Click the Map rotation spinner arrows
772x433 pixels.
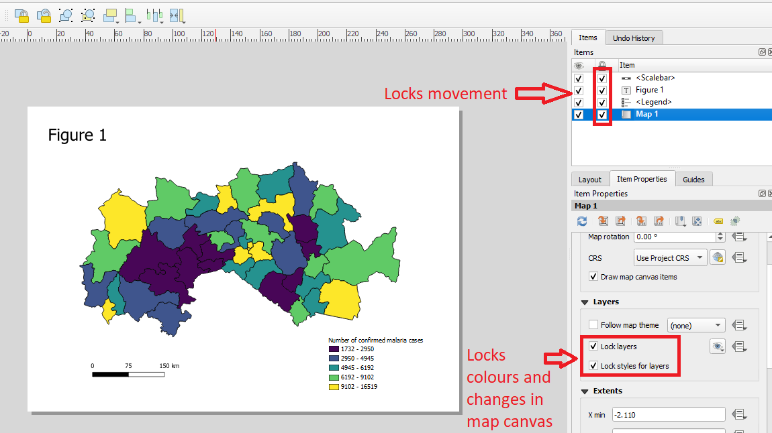coord(720,237)
